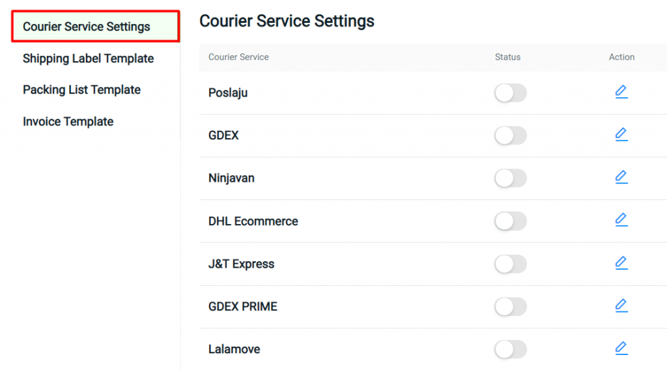The image size is (667, 370).
Task: Click the Status column header
Action: (507, 57)
